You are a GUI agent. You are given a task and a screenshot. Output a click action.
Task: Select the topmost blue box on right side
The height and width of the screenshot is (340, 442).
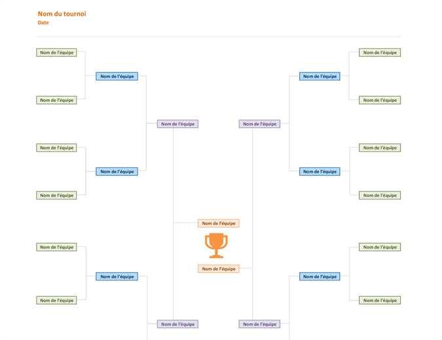click(x=320, y=76)
